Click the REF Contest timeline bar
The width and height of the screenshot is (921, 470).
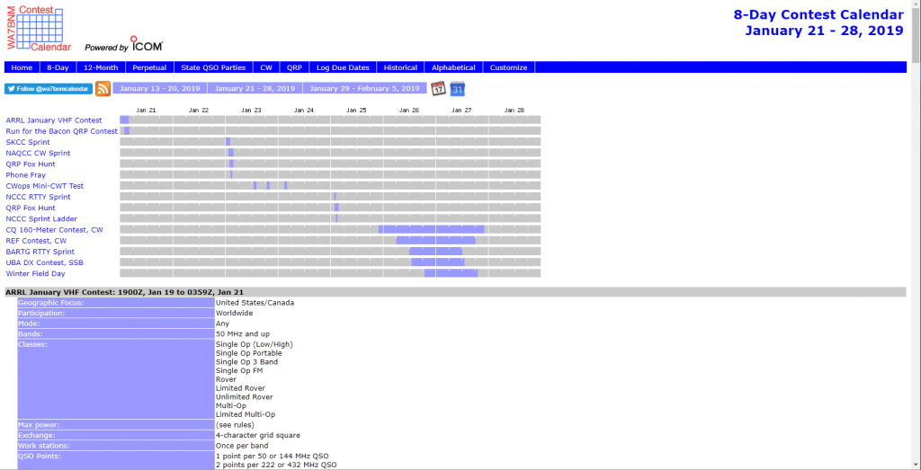coord(435,241)
